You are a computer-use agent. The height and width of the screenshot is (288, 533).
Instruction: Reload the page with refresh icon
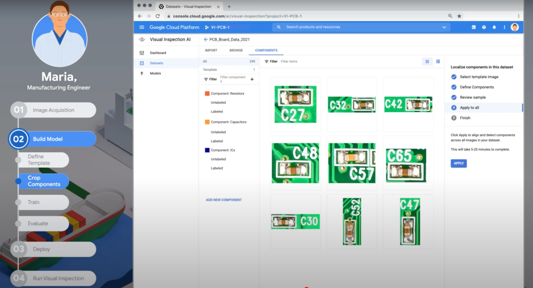[x=158, y=16]
